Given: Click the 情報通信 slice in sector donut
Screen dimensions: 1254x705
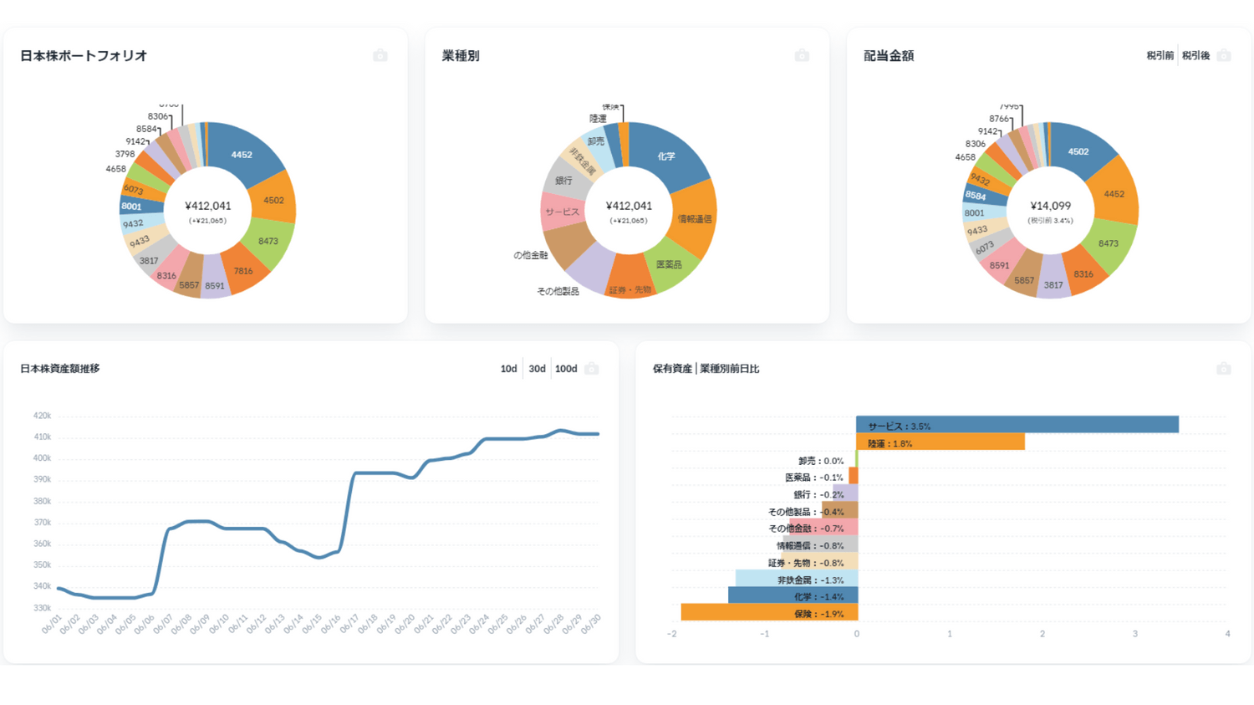Looking at the screenshot, I should pos(694,218).
